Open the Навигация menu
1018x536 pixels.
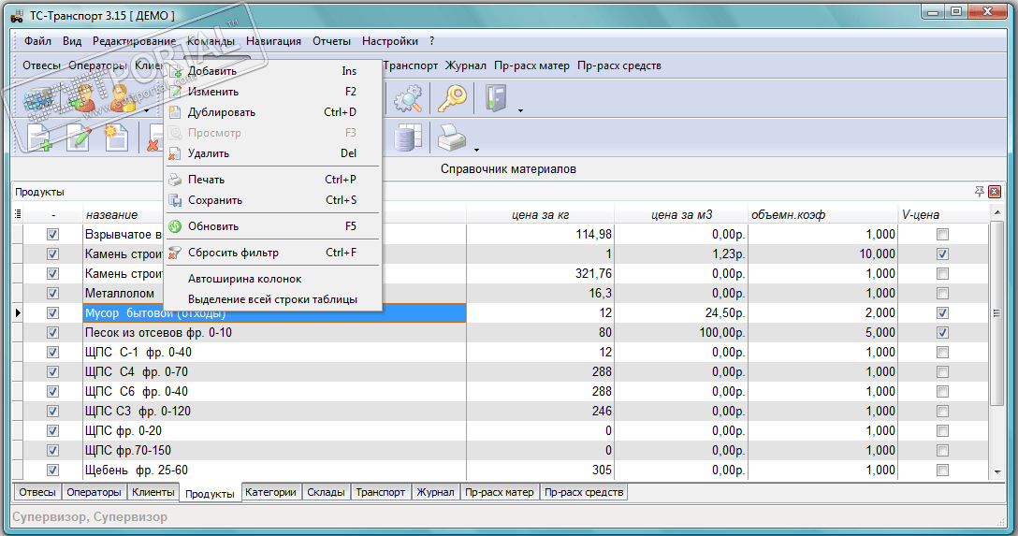click(273, 41)
